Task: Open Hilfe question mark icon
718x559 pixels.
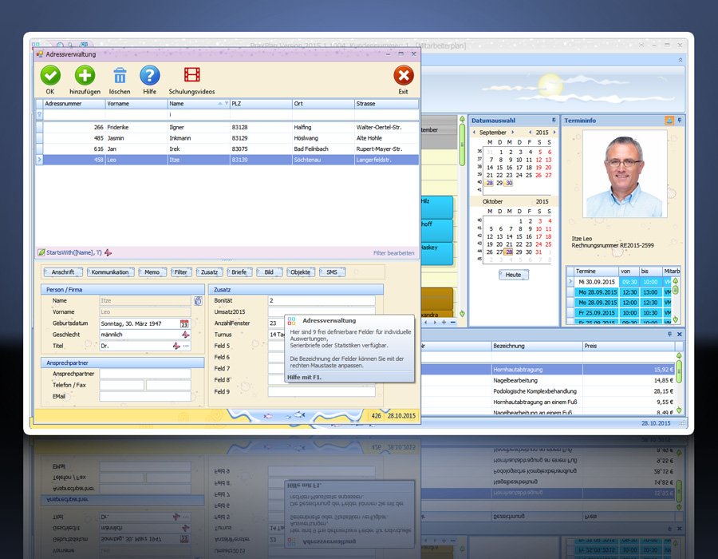Action: [x=150, y=76]
